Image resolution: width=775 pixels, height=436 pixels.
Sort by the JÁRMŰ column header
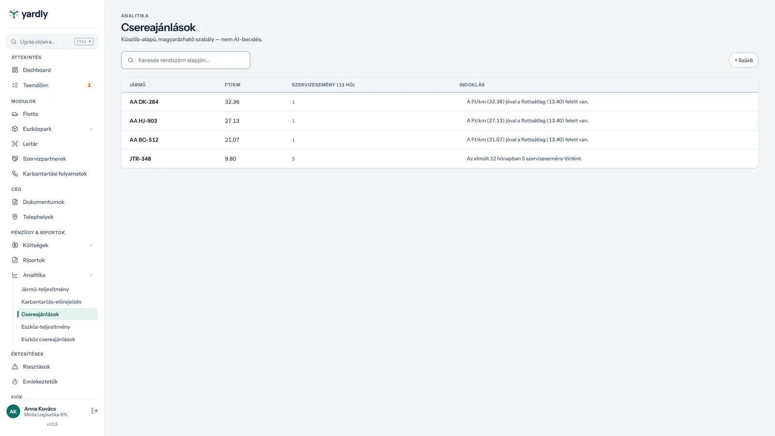(138, 85)
